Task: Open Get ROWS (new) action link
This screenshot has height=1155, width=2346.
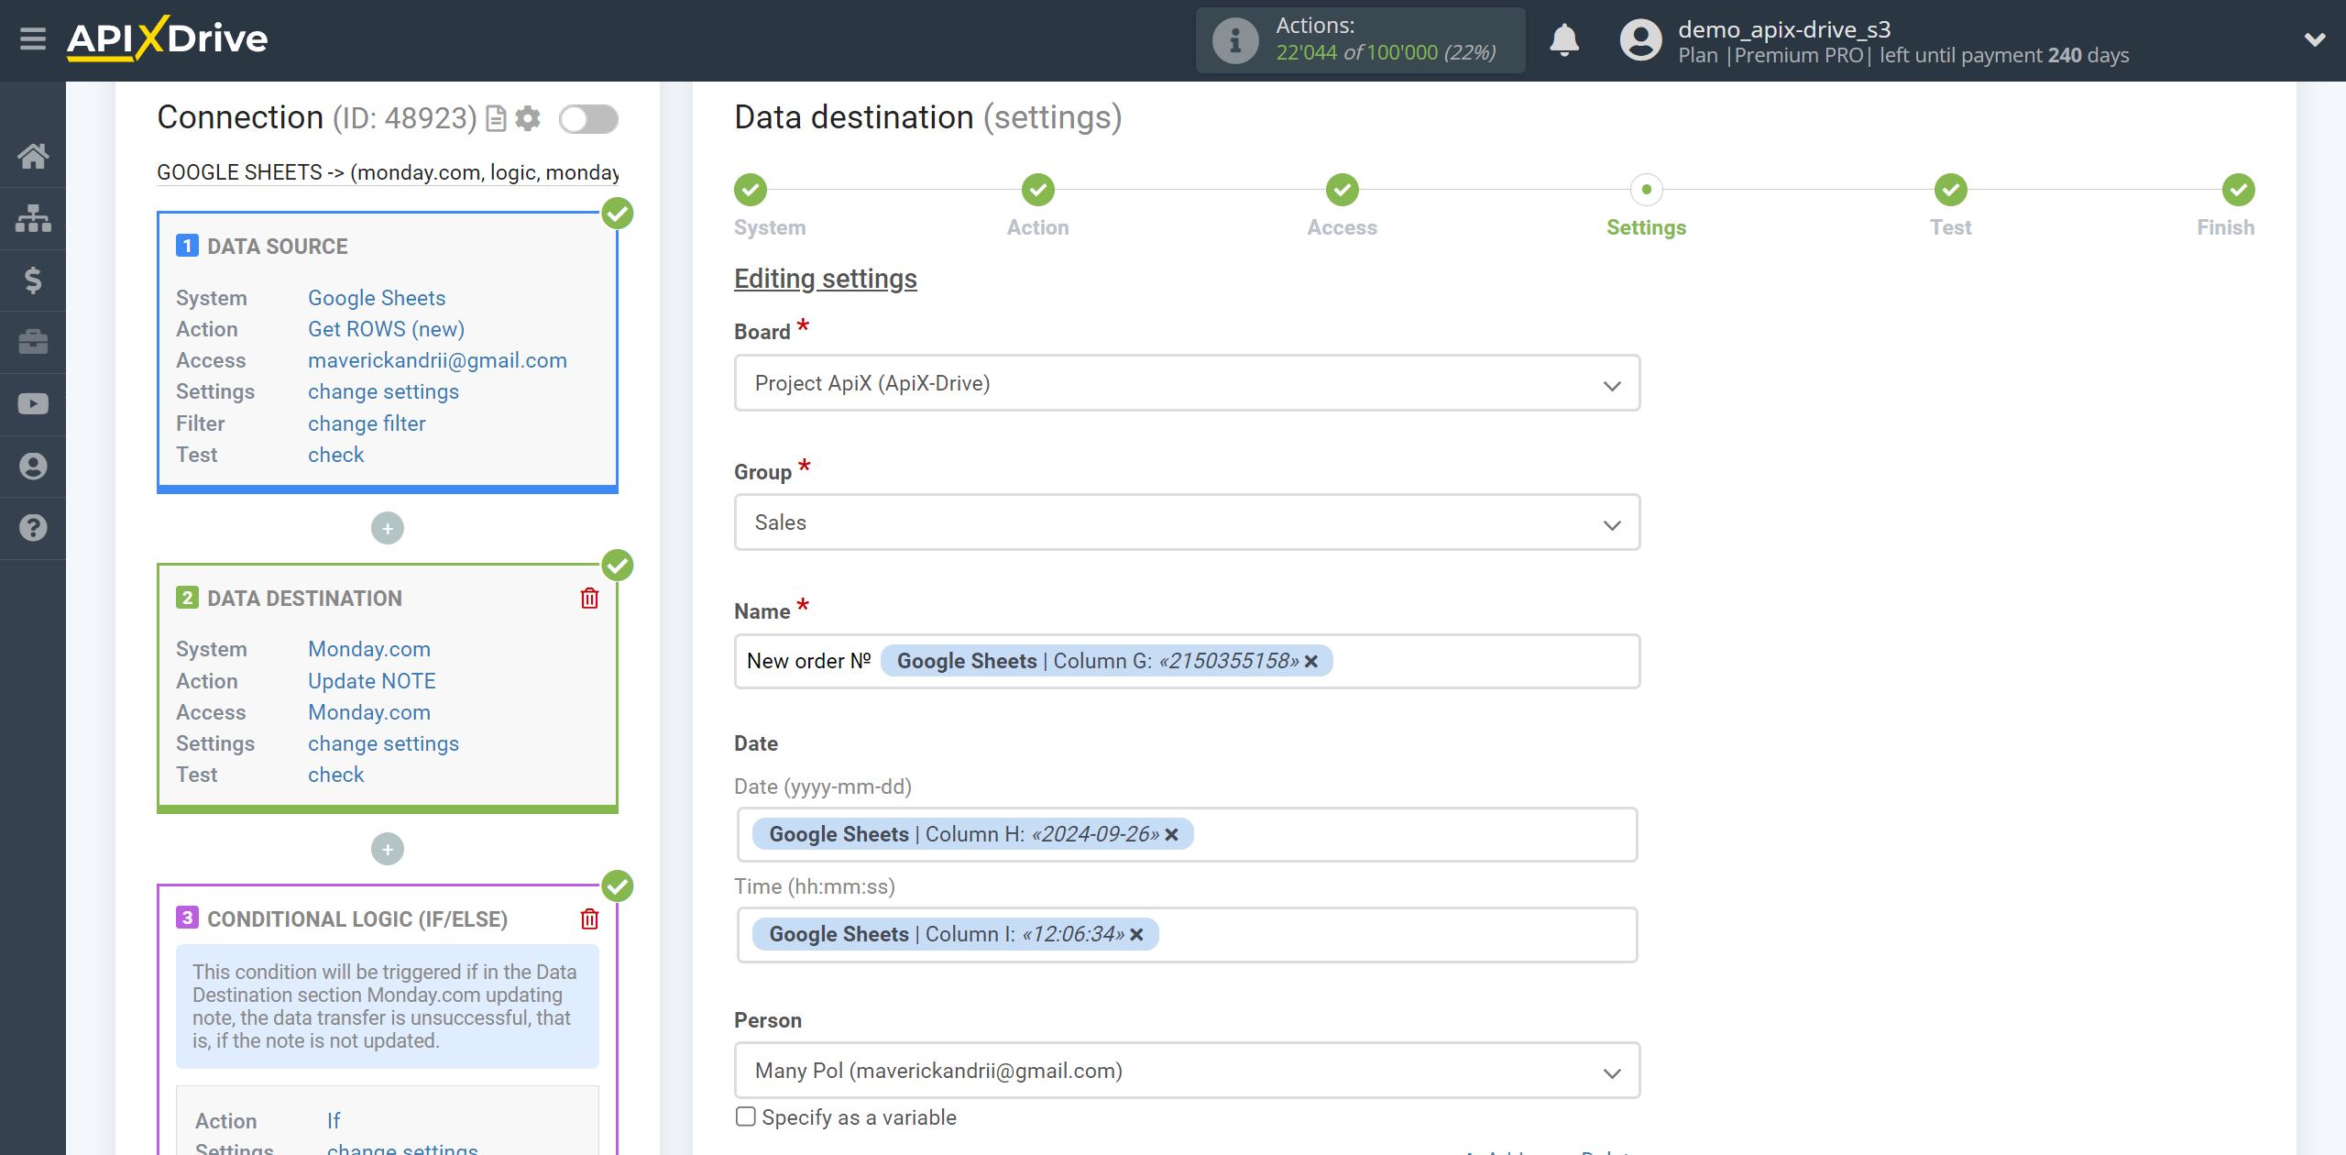Action: pyautogui.click(x=386, y=329)
